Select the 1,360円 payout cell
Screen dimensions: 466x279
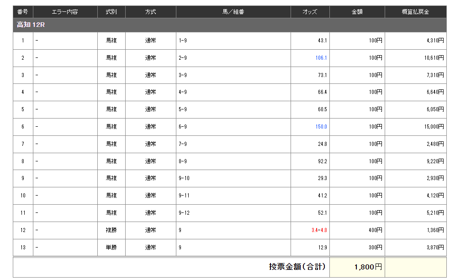[x=415, y=230]
